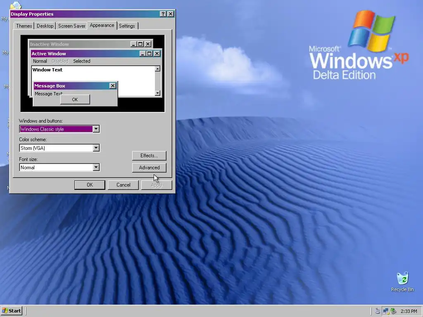Click the Effects... button
This screenshot has width=423, height=317.
click(149, 156)
